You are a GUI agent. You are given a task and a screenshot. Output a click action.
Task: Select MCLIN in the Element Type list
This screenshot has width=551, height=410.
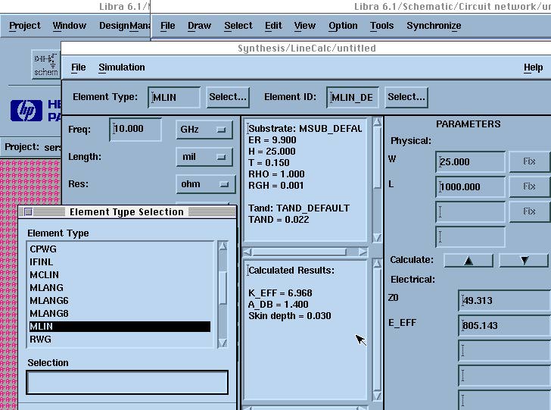(120, 274)
